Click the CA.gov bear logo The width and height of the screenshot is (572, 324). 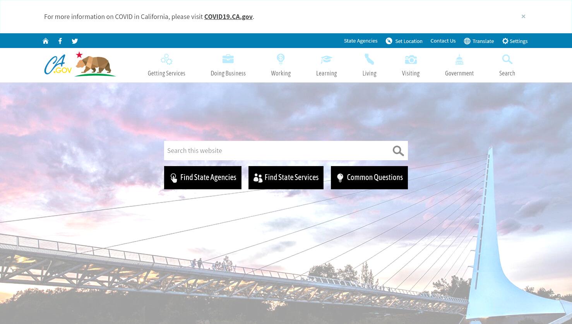tap(80, 64)
